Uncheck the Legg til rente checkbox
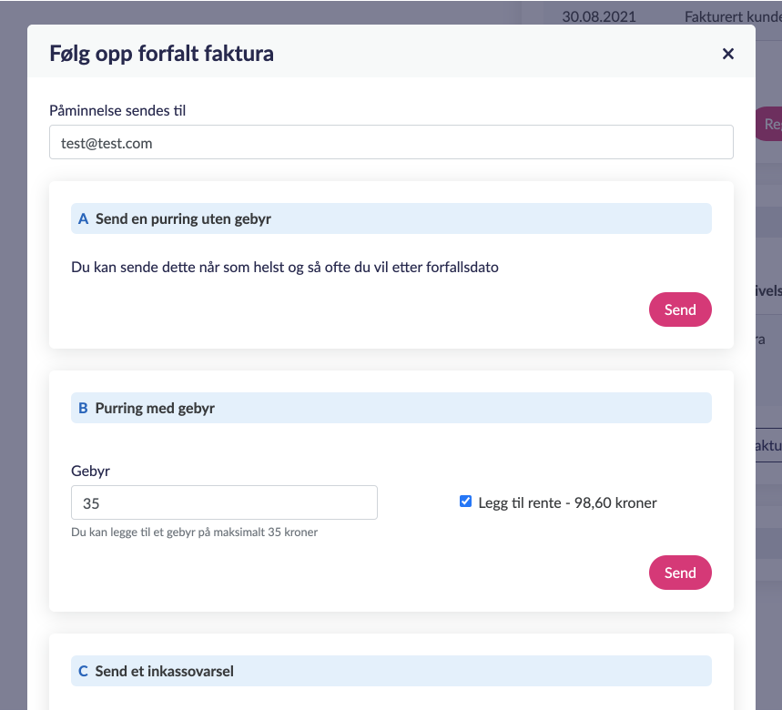The width and height of the screenshot is (782, 710). pyautogui.click(x=466, y=502)
